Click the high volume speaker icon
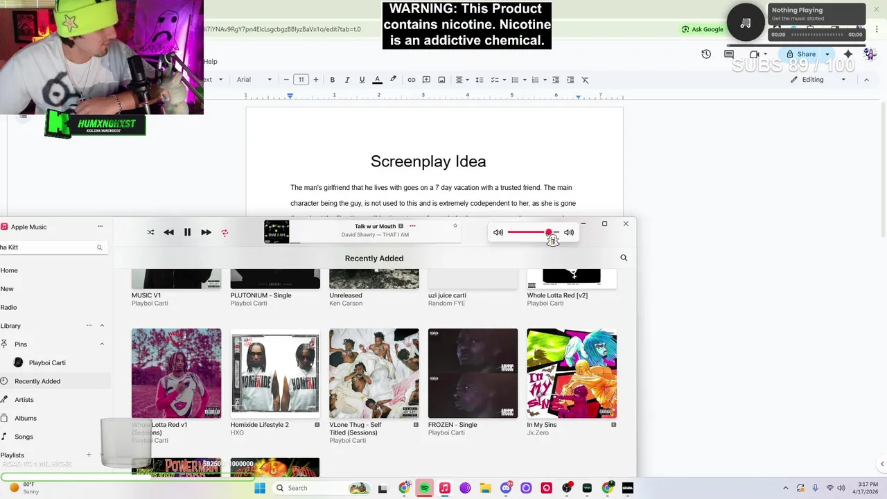This screenshot has width=887, height=499. click(569, 233)
